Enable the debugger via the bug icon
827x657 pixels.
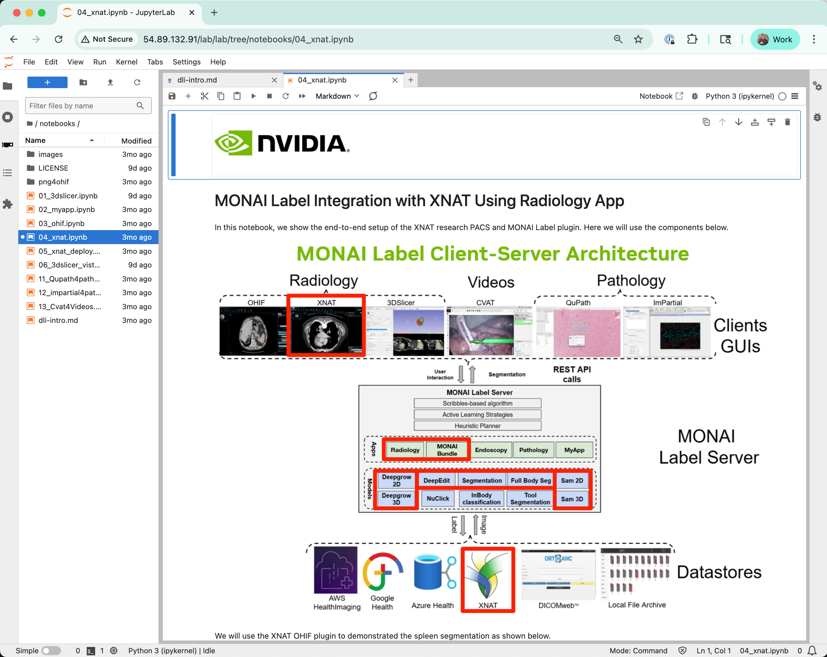695,96
